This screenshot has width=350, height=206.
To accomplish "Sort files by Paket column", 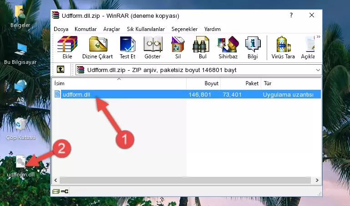I will tap(241, 83).
